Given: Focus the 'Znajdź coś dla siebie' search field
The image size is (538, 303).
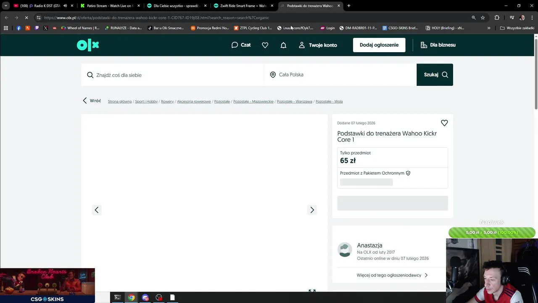Looking at the screenshot, I should pos(172,75).
